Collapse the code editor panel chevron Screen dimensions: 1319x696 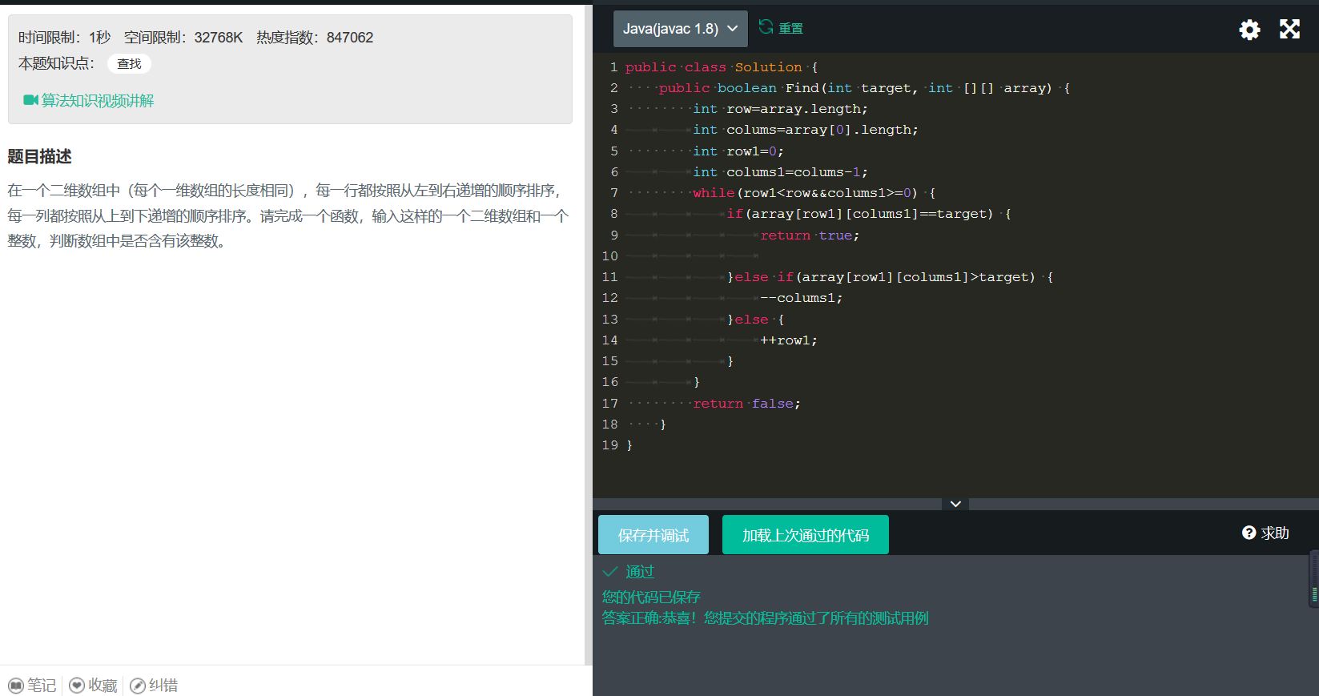[x=955, y=504]
